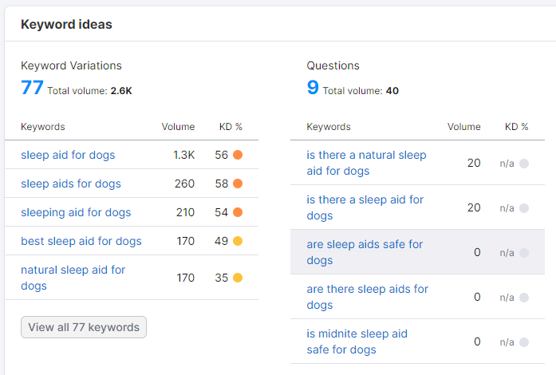The height and width of the screenshot is (375, 556).
Task: Open 'is there a sleep aid for dogs' question
Action: [x=365, y=207]
